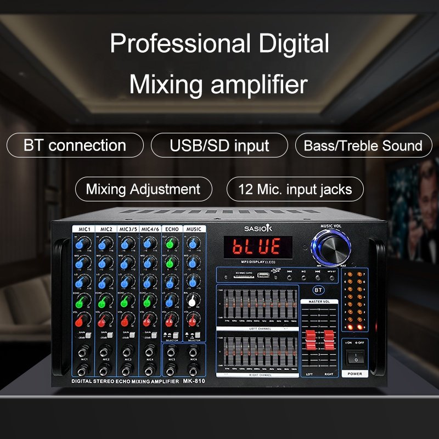Flip the POWER rocker switch
The width and height of the screenshot is (439, 439).
pyautogui.click(x=356, y=357)
